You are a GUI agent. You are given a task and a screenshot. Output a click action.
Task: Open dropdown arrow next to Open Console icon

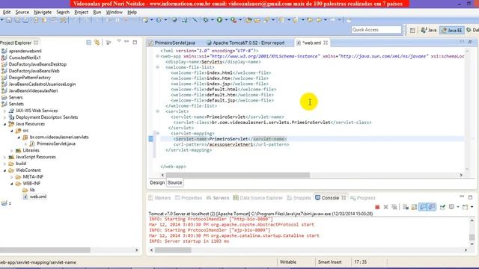(x=472, y=207)
